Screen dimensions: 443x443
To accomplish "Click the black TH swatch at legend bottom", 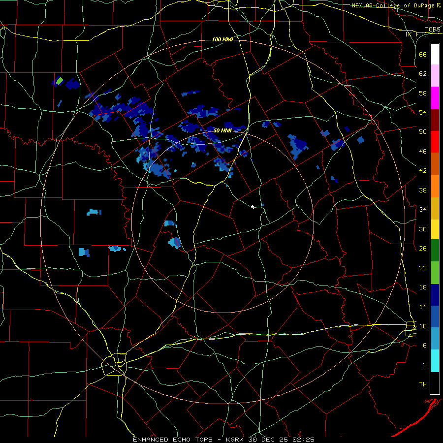I will point(435,383).
